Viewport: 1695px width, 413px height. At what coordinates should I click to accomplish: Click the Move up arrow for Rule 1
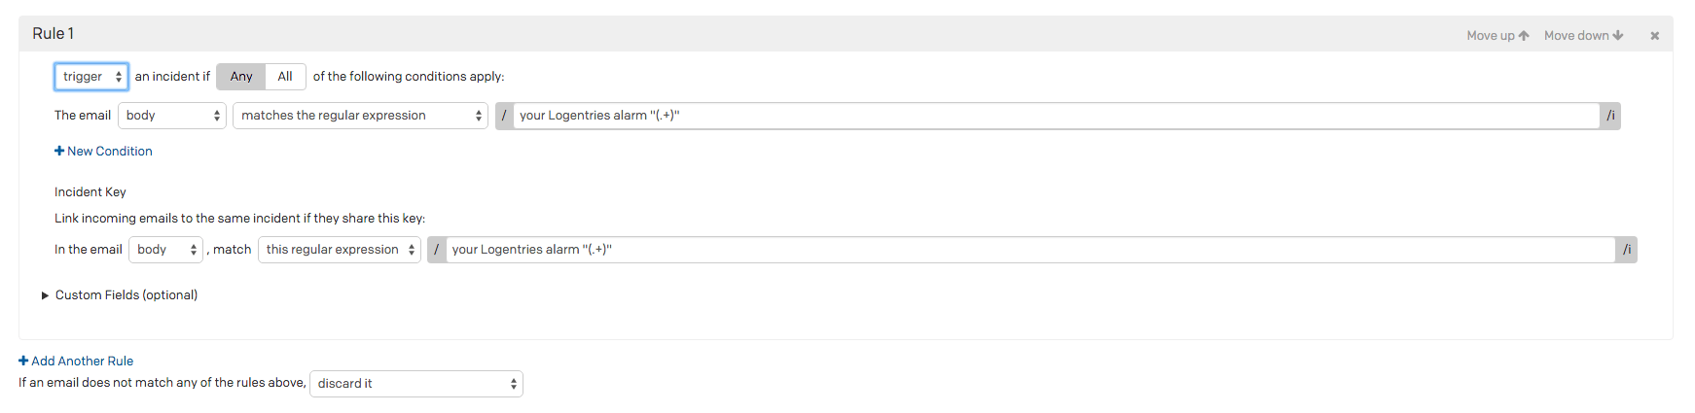(x=1524, y=36)
